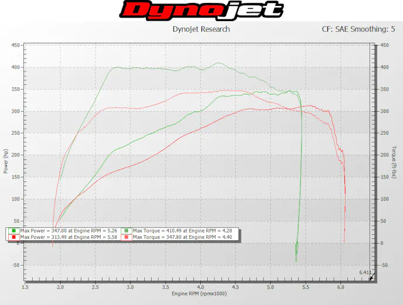This screenshot has width=403, height=305.
Task: Click the 400 tick on the Power axis
Action: click(15, 67)
